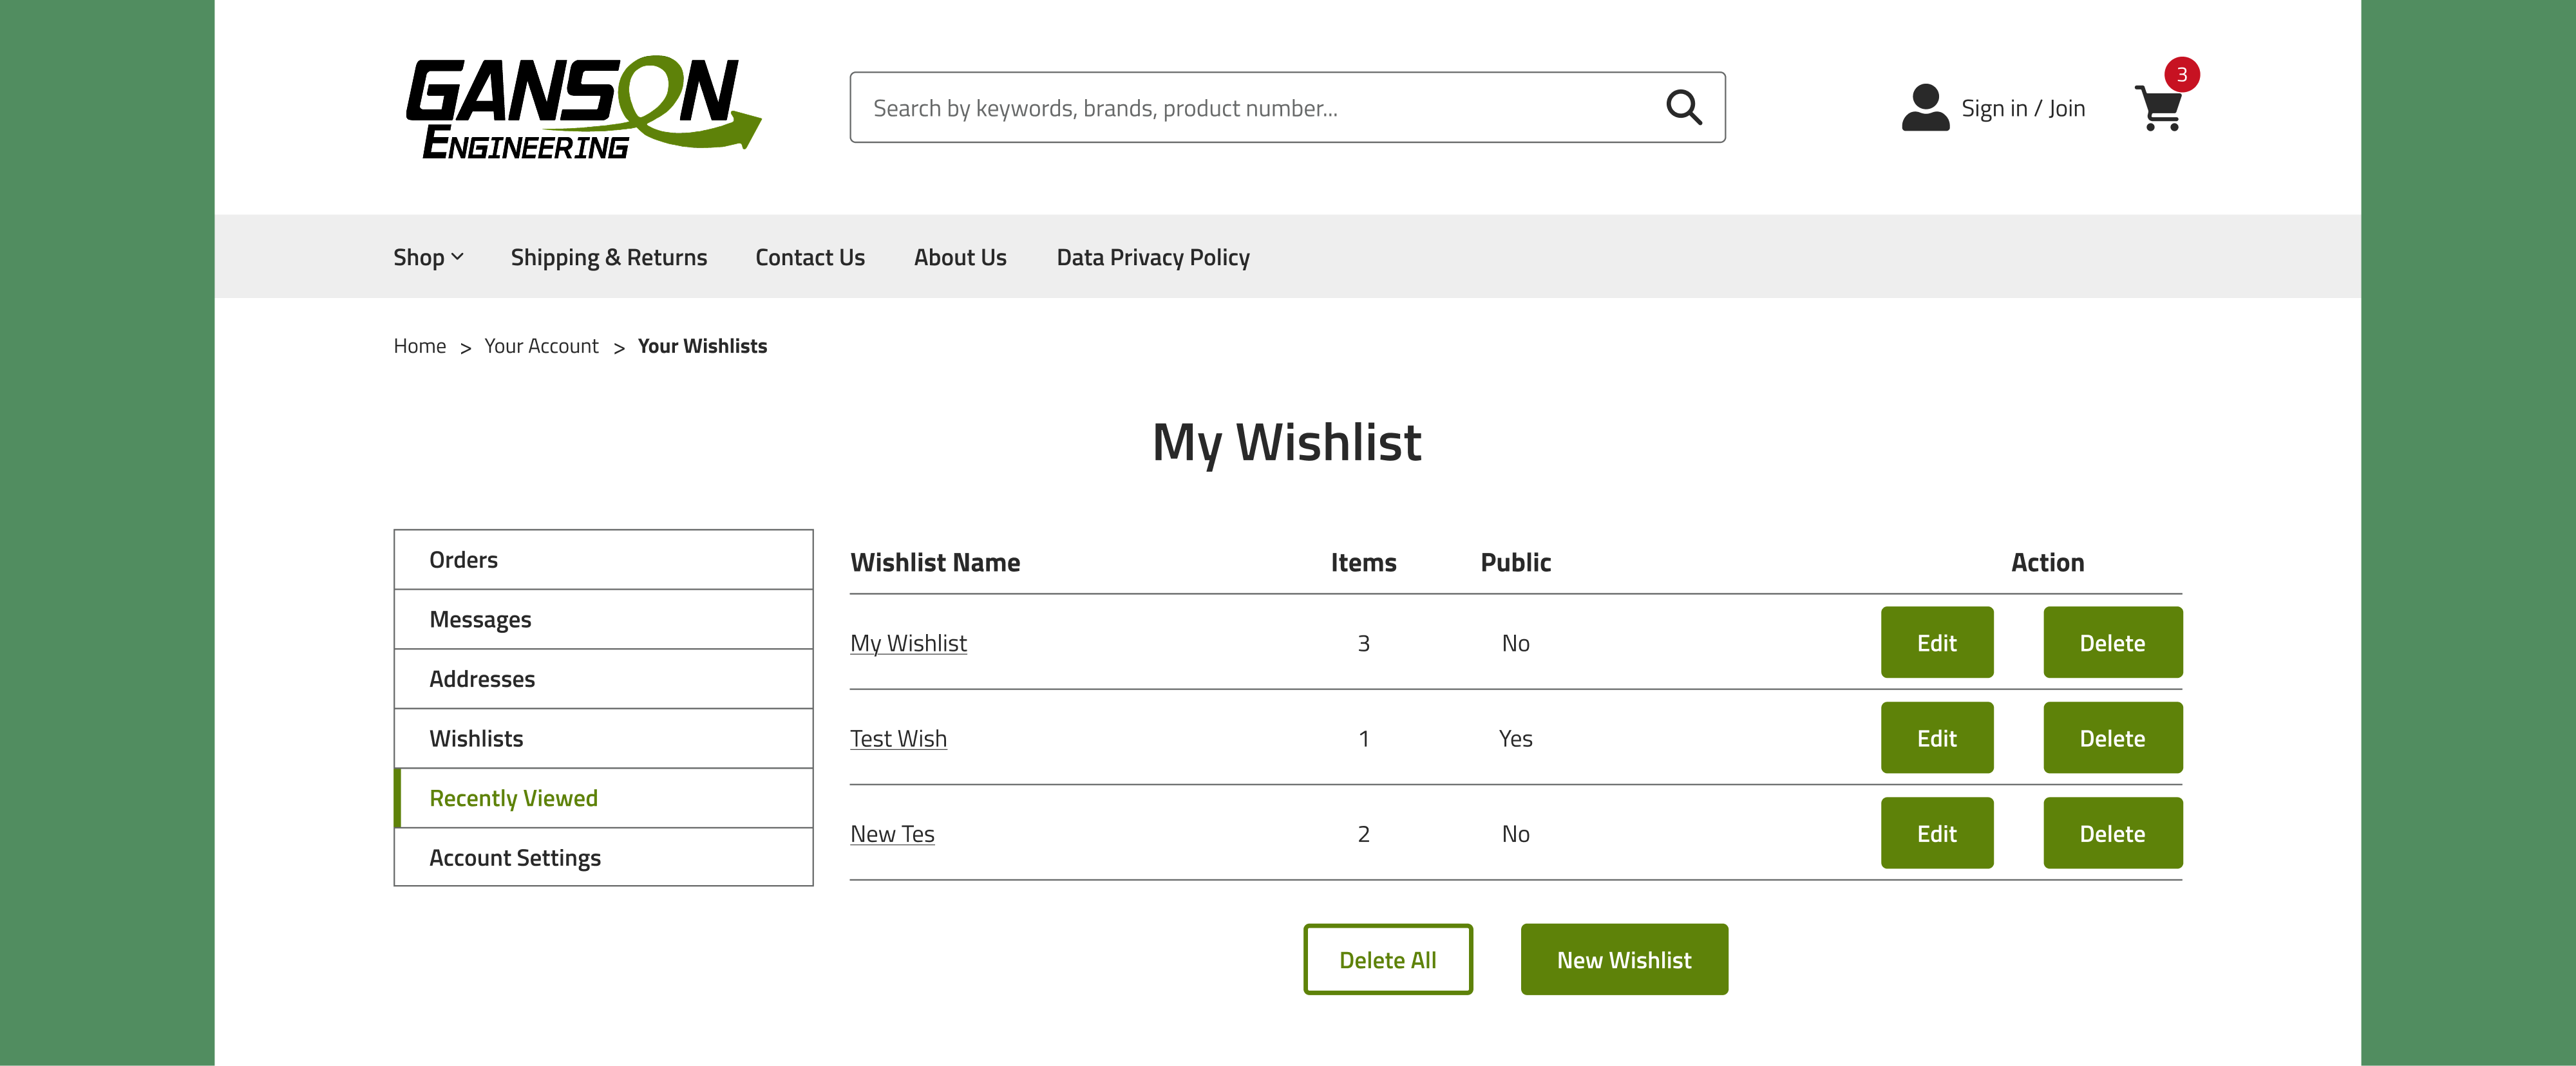
Task: Create a New Wishlist
Action: (1624, 960)
